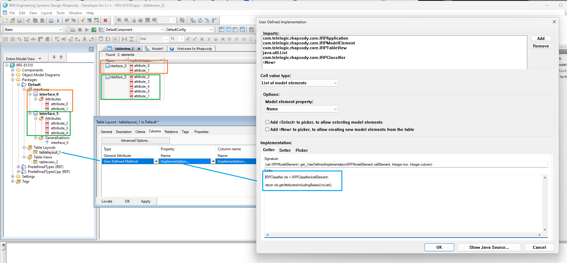Collapse the Packages tree node

pos(13,80)
